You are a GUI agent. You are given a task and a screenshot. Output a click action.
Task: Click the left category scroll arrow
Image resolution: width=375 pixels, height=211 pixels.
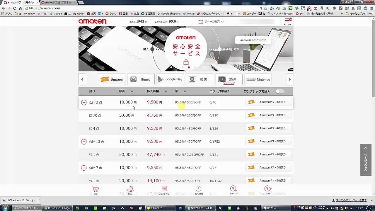[x=82, y=79]
